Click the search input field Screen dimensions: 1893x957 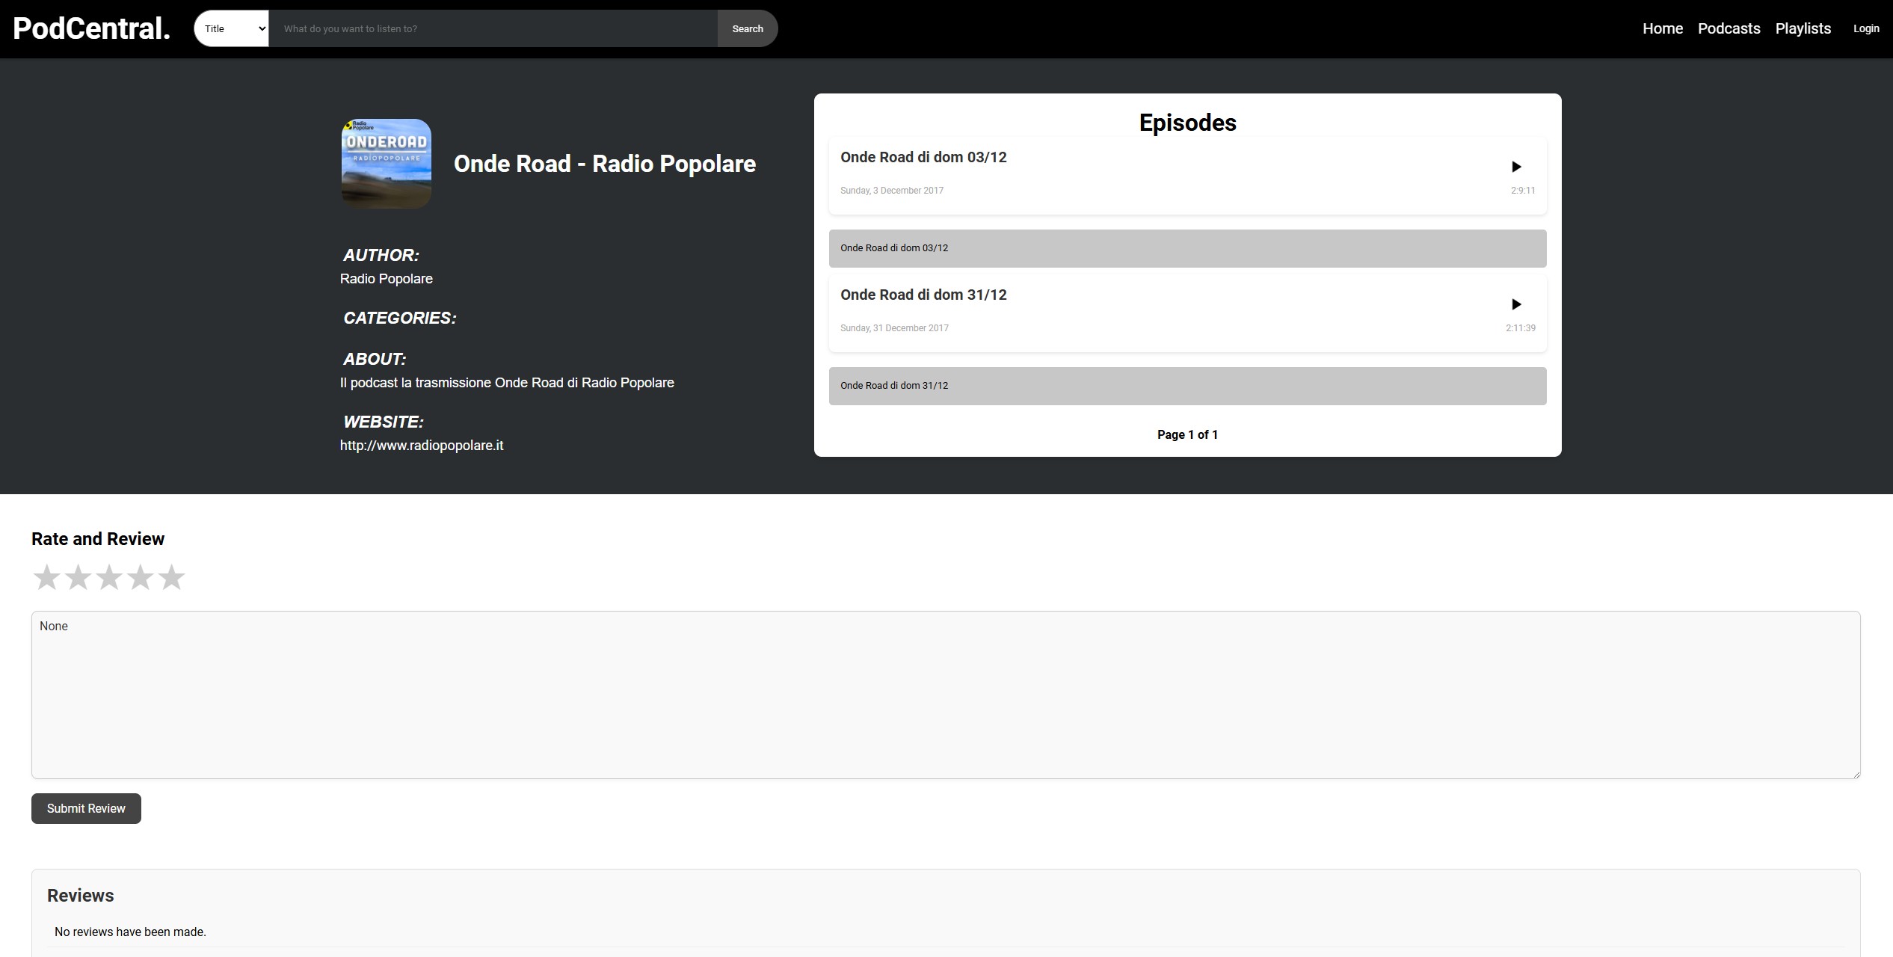point(493,28)
